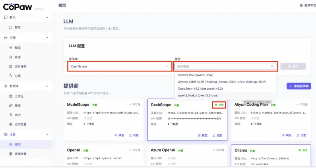Click the globe icon beside 环境变量
This screenshot has height=168, width=316.
(11, 154)
